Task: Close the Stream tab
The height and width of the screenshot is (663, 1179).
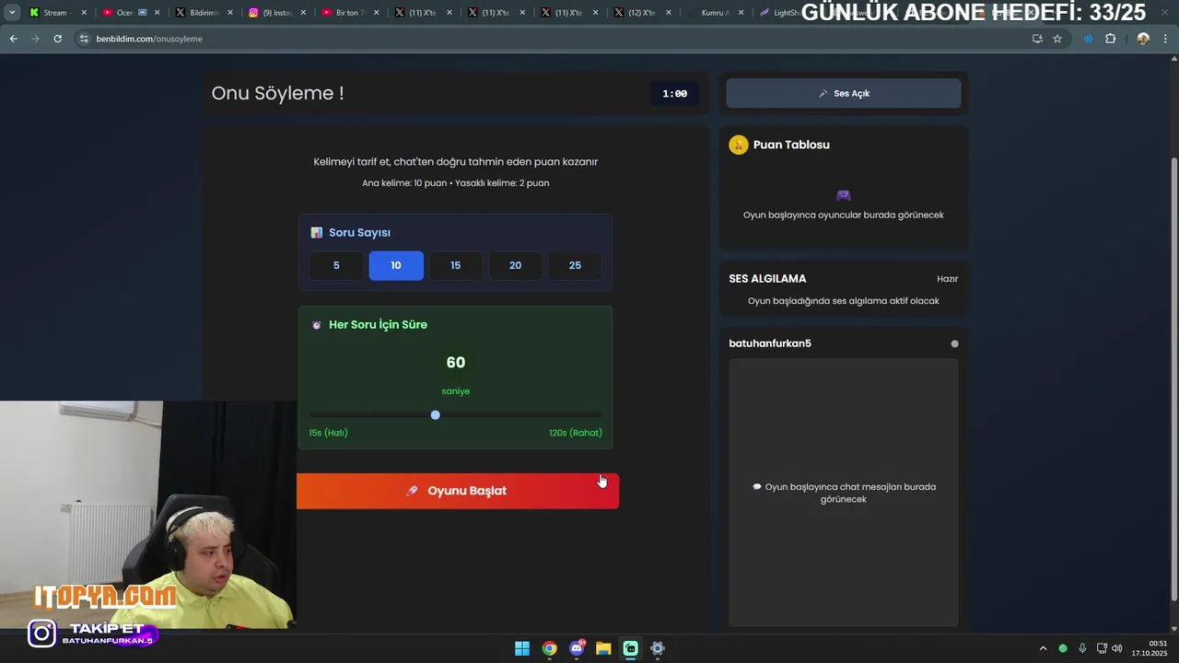Action: coord(84,13)
